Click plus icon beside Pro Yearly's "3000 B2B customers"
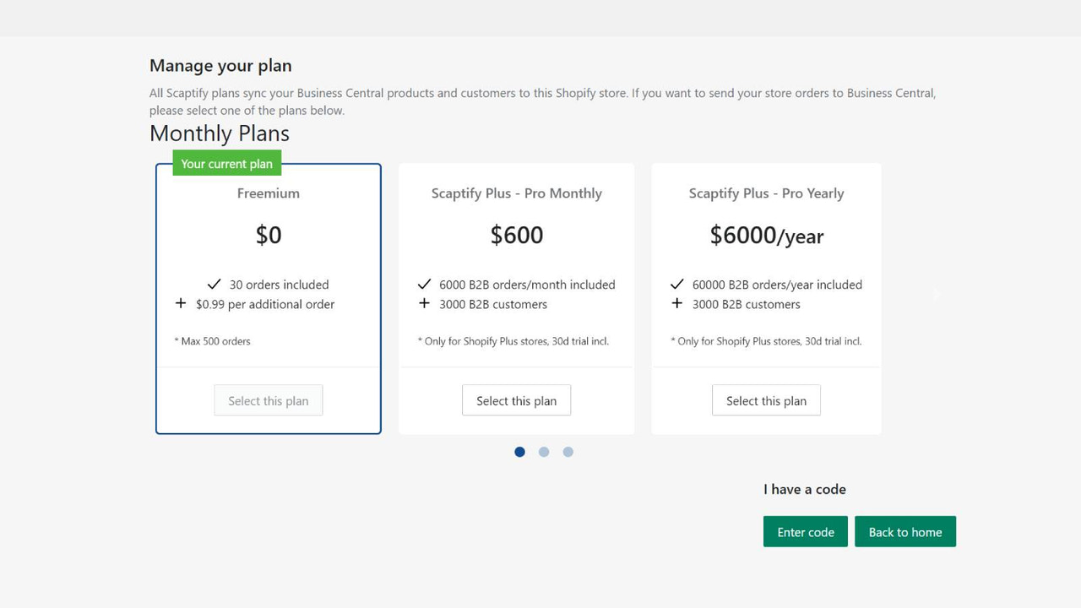The image size is (1081, 608). point(676,303)
